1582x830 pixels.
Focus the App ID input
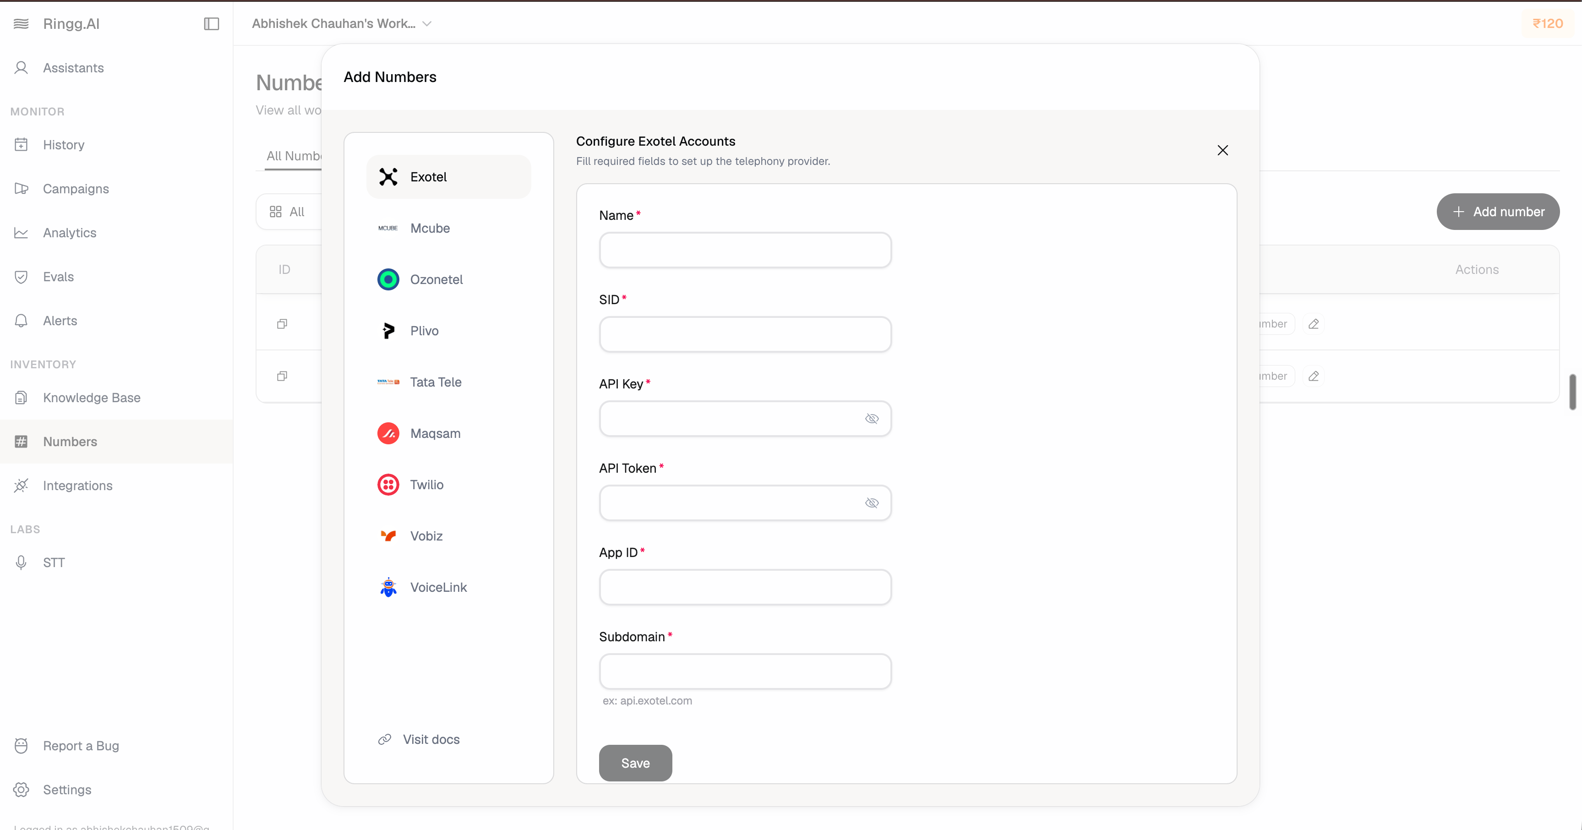click(x=745, y=586)
